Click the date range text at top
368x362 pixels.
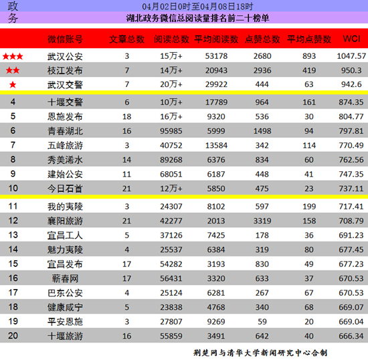pos(197,6)
